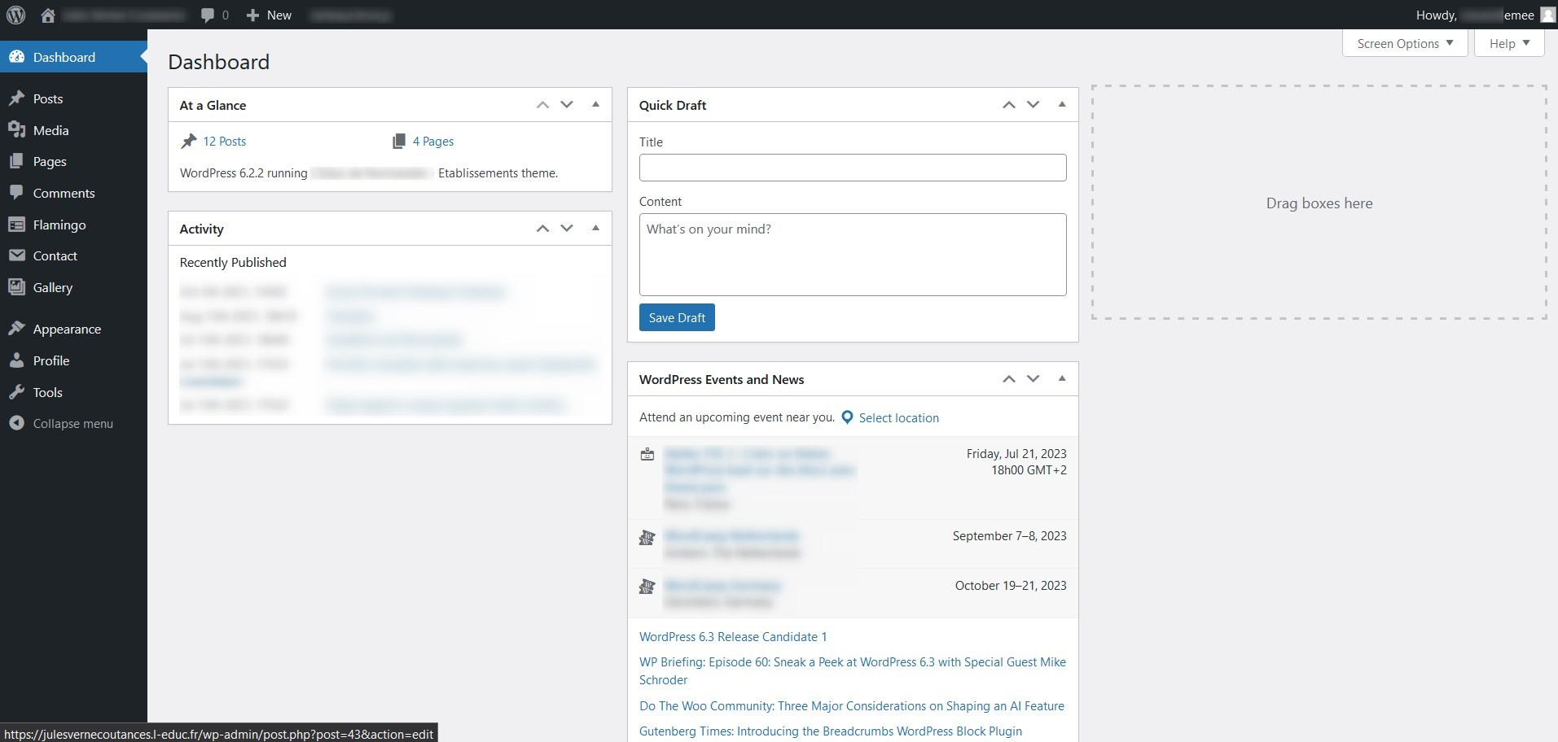1558x742 pixels.
Task: Focus the Quick Draft Title field
Action: [x=852, y=168]
